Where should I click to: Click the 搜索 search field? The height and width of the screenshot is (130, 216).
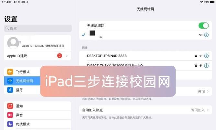(38, 28)
